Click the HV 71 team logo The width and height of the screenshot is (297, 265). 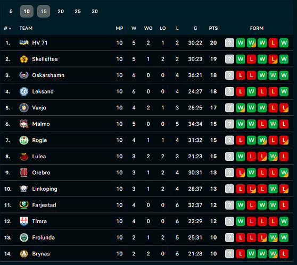coord(24,42)
